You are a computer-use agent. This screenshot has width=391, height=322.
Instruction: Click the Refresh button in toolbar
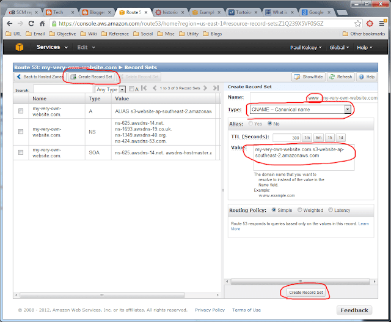point(341,77)
